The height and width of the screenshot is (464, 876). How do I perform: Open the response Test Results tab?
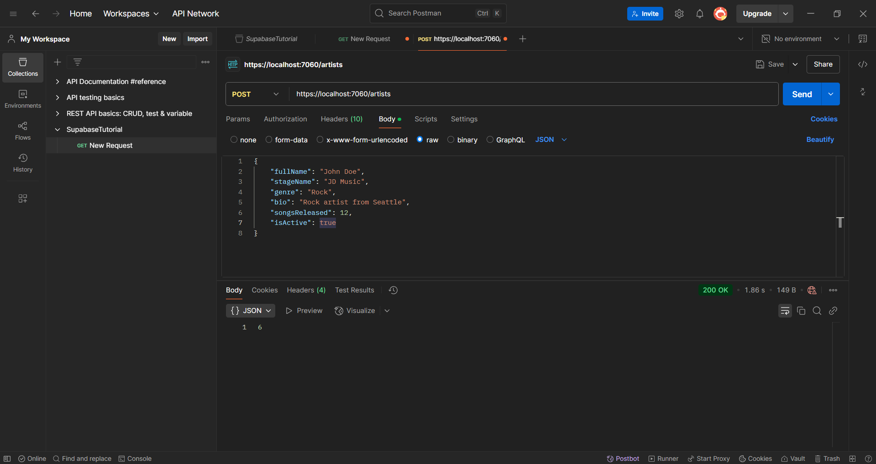(x=354, y=290)
